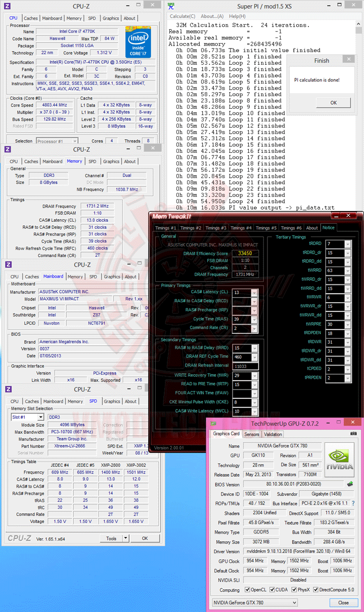Toggle the OpenCL checkbox in GPU-Z
The height and width of the screenshot is (612, 364).
click(x=247, y=590)
